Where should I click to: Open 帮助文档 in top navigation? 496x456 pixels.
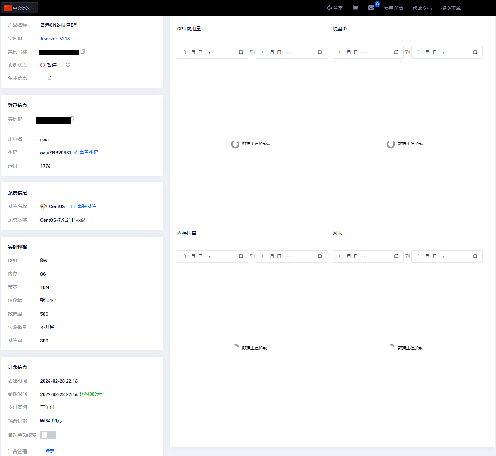(422, 8)
